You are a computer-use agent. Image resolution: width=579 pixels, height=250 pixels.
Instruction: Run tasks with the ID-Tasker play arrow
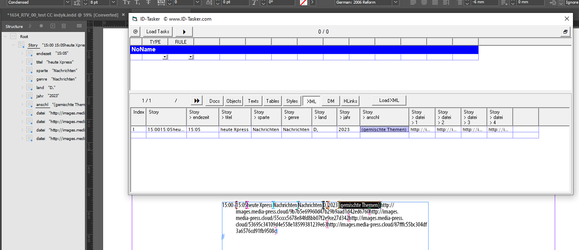point(184,32)
